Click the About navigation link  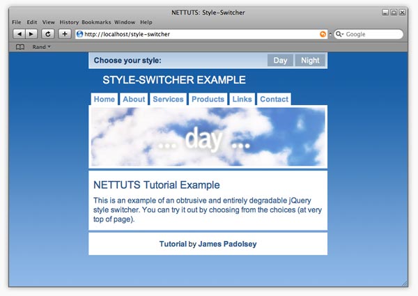point(134,100)
